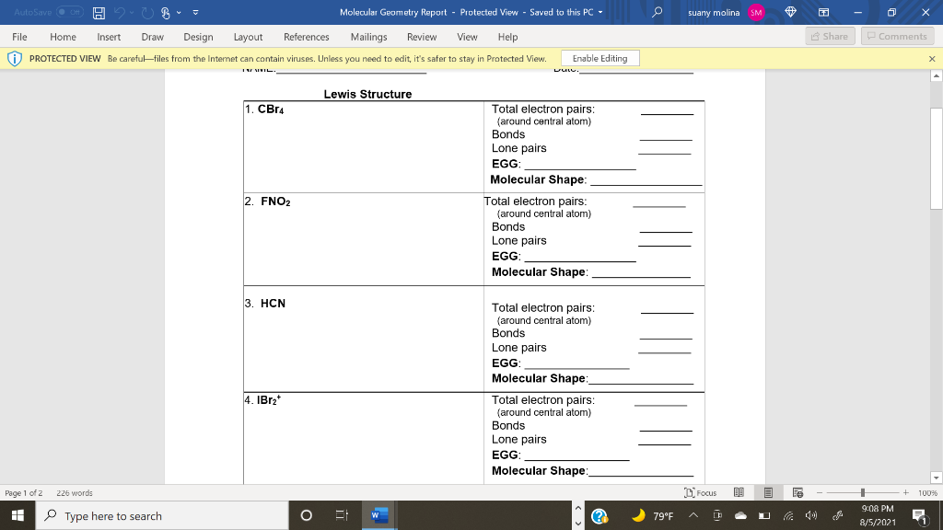The width and height of the screenshot is (943, 530).
Task: Open the File tab
Action: click(x=19, y=37)
